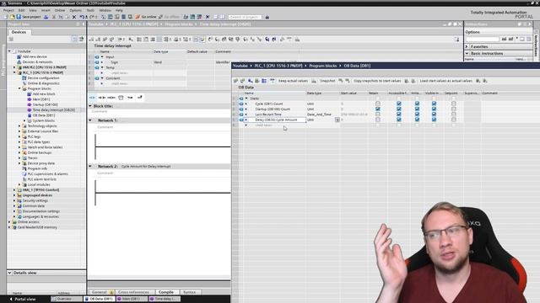Insert coil instruction from favorites bar

coord(111,98)
